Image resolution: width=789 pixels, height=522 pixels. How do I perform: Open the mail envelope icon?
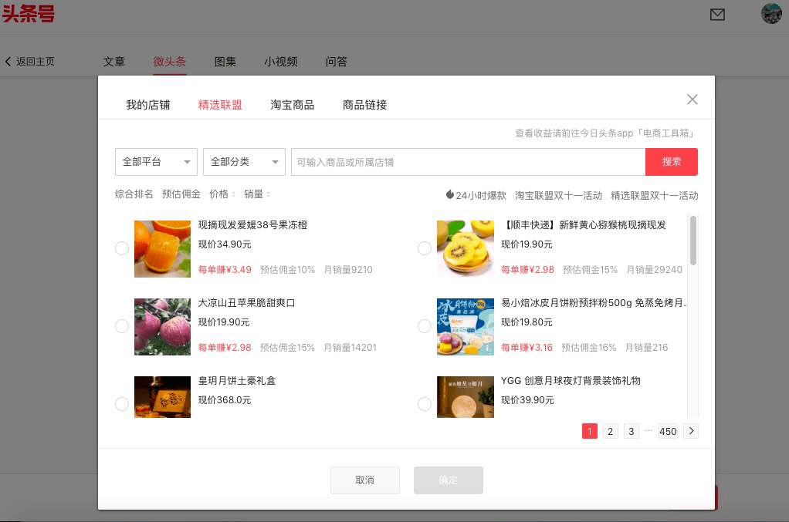pyautogui.click(x=717, y=15)
